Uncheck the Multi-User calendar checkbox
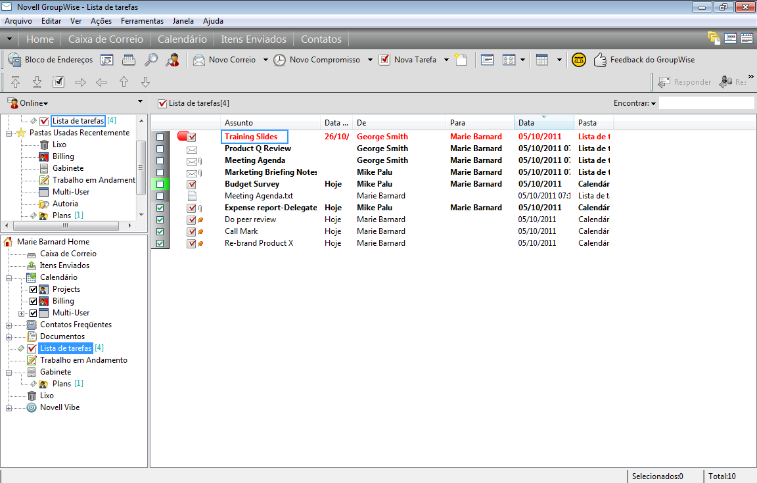Screen dimensions: 757x483 click(34, 313)
